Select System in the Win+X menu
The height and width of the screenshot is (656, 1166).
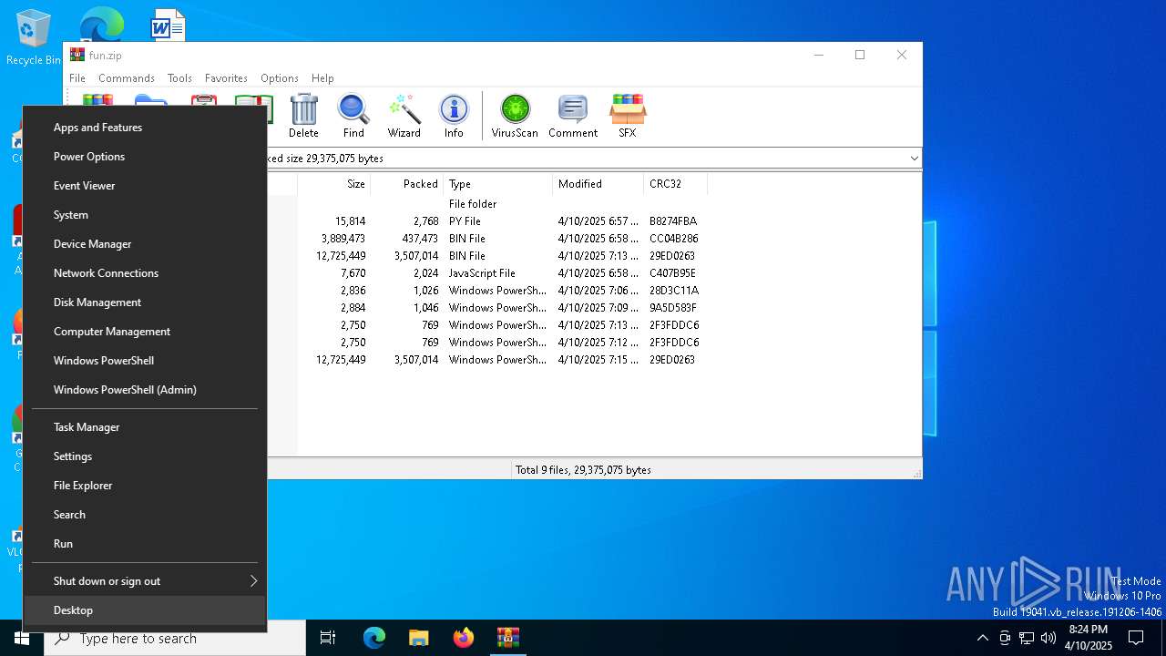pos(145,215)
